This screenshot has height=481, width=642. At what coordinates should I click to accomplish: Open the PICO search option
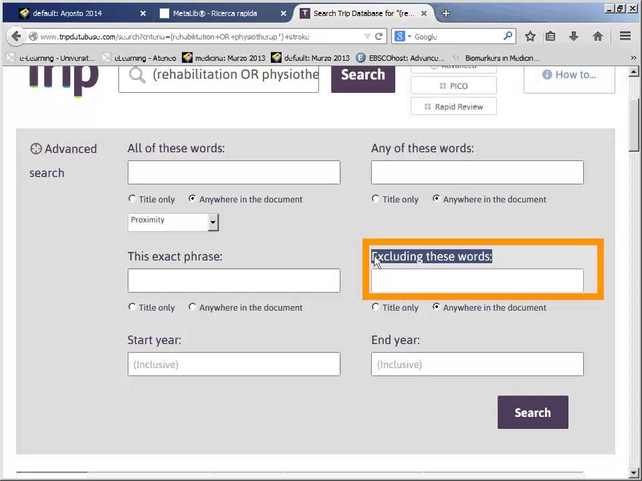pos(453,86)
